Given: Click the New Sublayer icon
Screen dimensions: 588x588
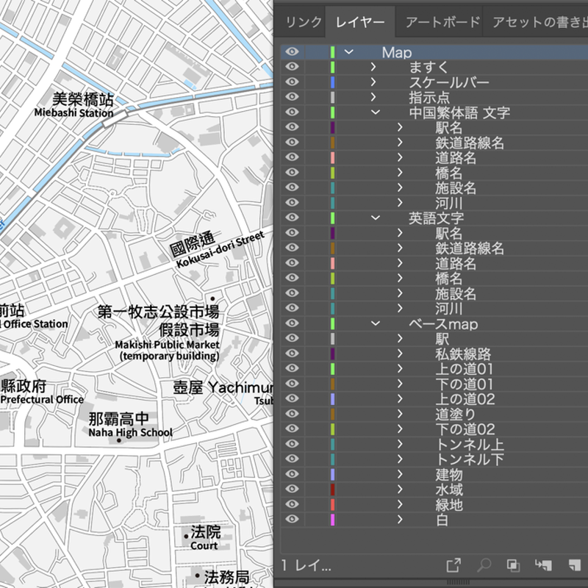Looking at the screenshot, I should 542,566.
